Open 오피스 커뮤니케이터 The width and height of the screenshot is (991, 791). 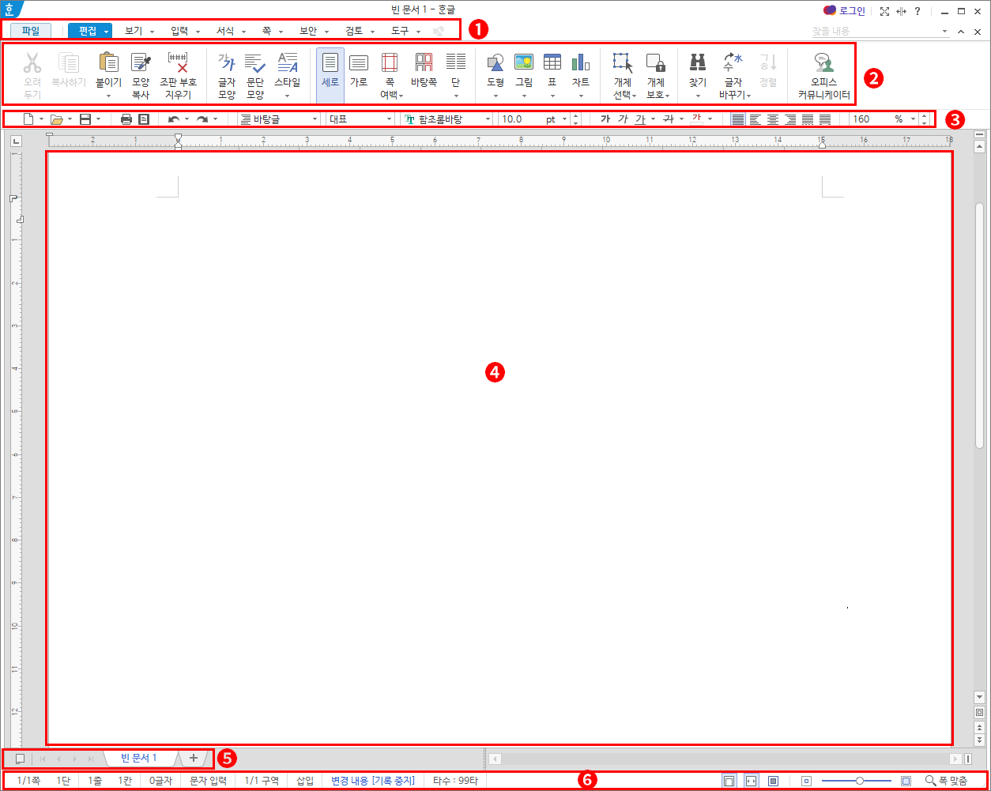click(x=823, y=76)
